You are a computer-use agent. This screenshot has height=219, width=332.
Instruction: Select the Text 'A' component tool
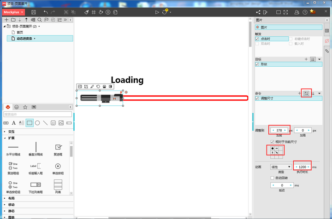[x=14, y=123]
